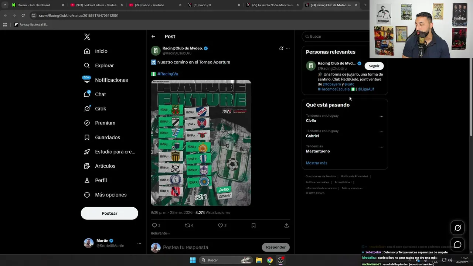Click the floating messages chat button
This screenshot has height=266, width=473.
coord(458,245)
